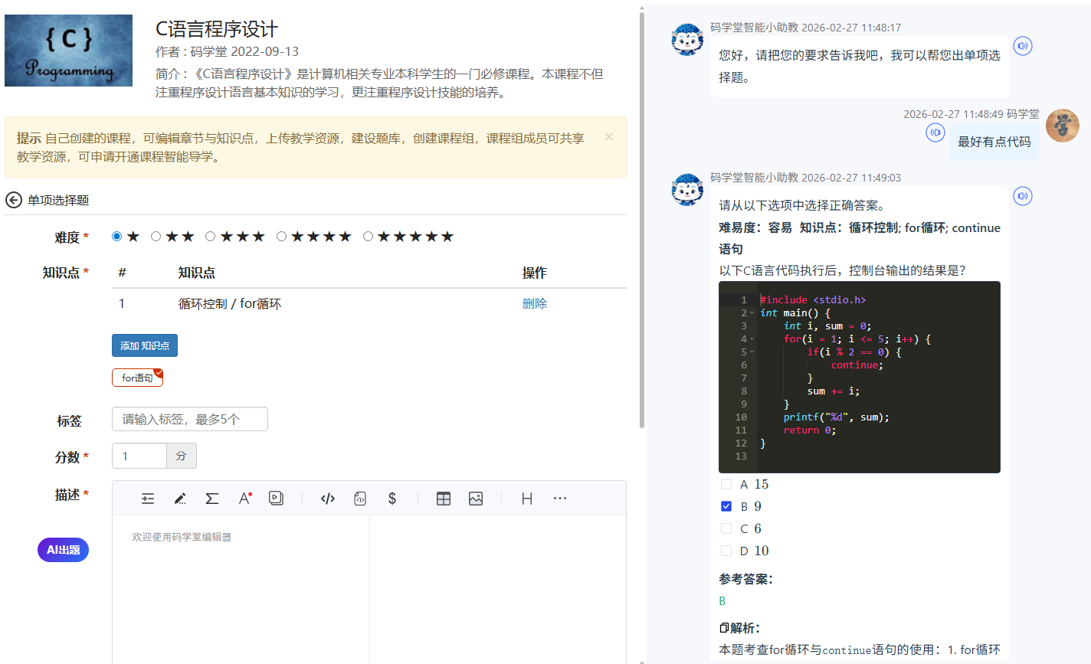
Task: Click the dollar sign icon in the editor toolbar
Action: (x=392, y=499)
